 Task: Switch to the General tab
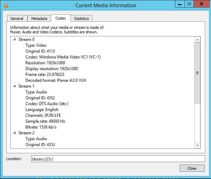tap(17, 19)
